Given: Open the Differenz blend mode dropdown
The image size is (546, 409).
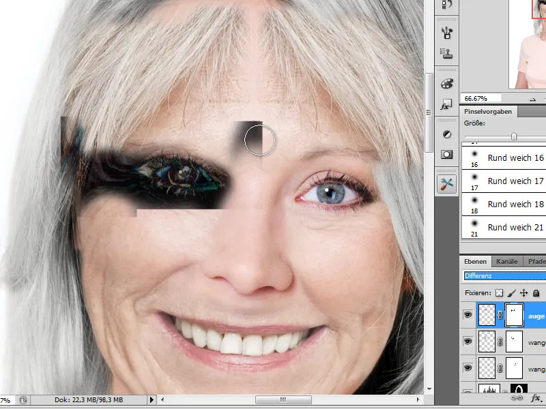Looking at the screenshot, I should coord(505,276).
